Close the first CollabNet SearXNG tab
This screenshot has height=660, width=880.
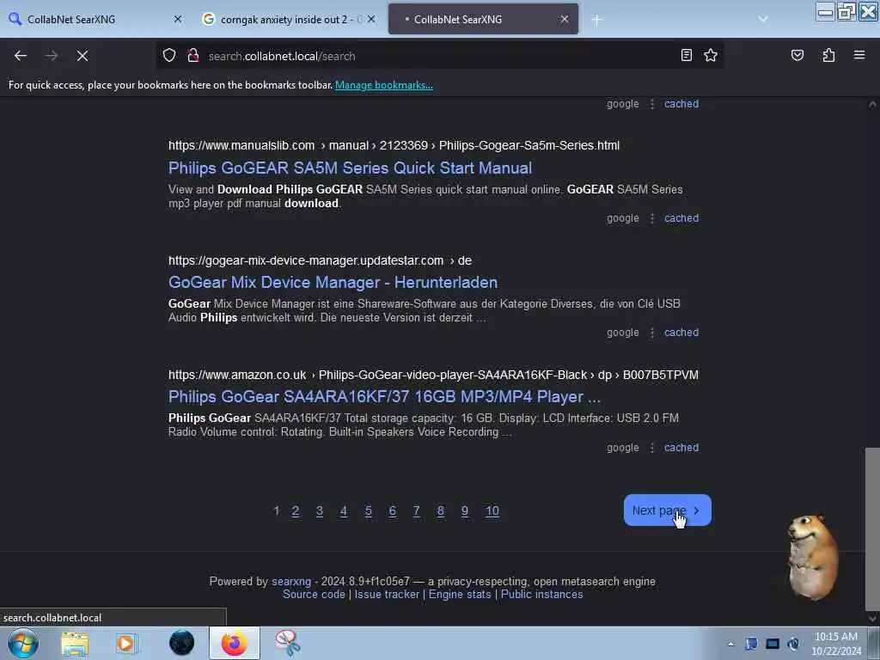[178, 19]
